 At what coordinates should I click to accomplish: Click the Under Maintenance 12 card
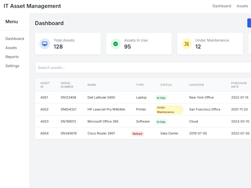pos(210,44)
